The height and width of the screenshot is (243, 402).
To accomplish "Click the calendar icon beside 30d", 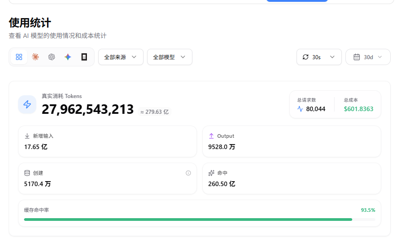I will click(x=357, y=57).
